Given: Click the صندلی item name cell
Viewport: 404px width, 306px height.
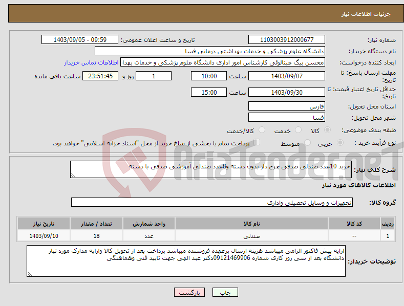Looking at the screenshot, I should pyautogui.click(x=251, y=236).
